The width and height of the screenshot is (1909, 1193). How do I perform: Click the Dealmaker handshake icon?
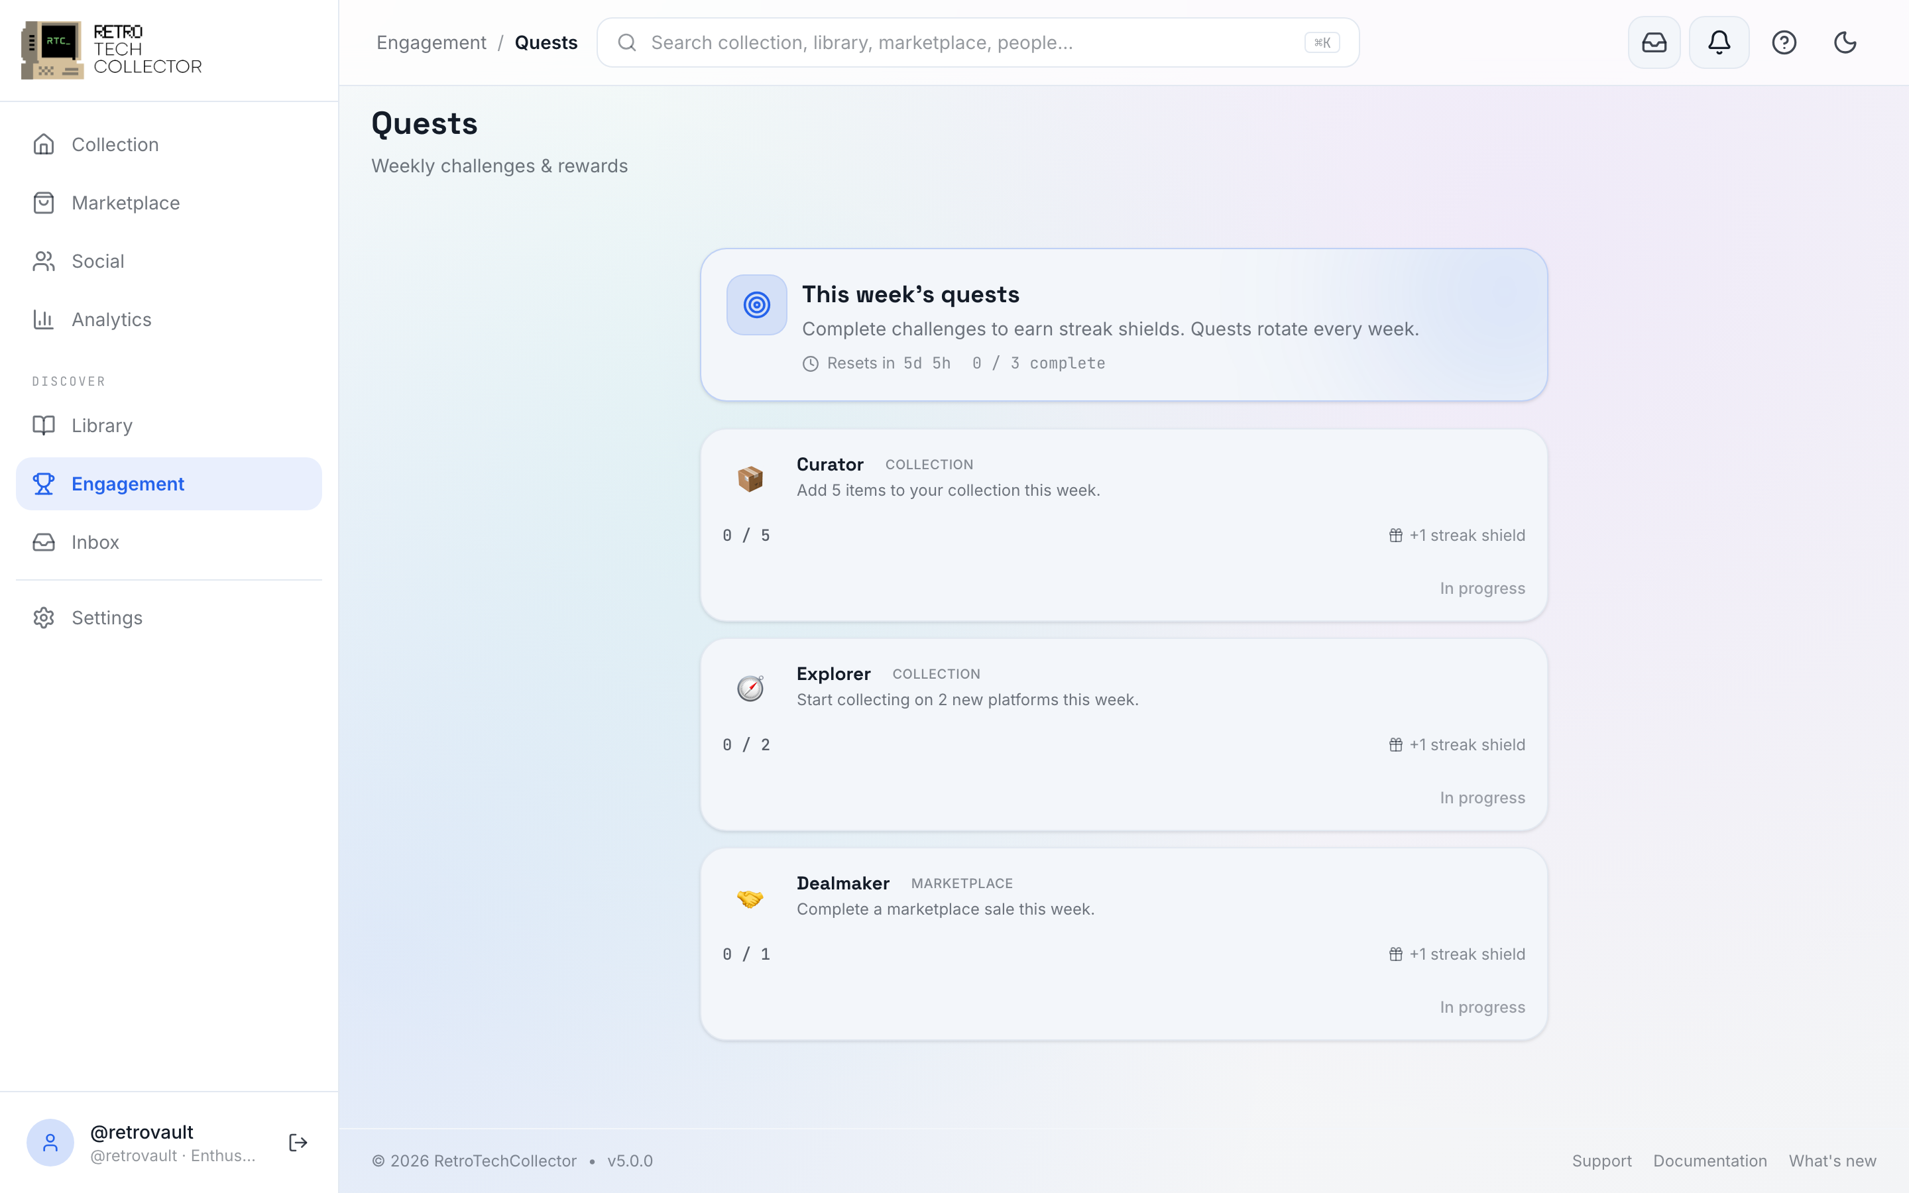750,897
